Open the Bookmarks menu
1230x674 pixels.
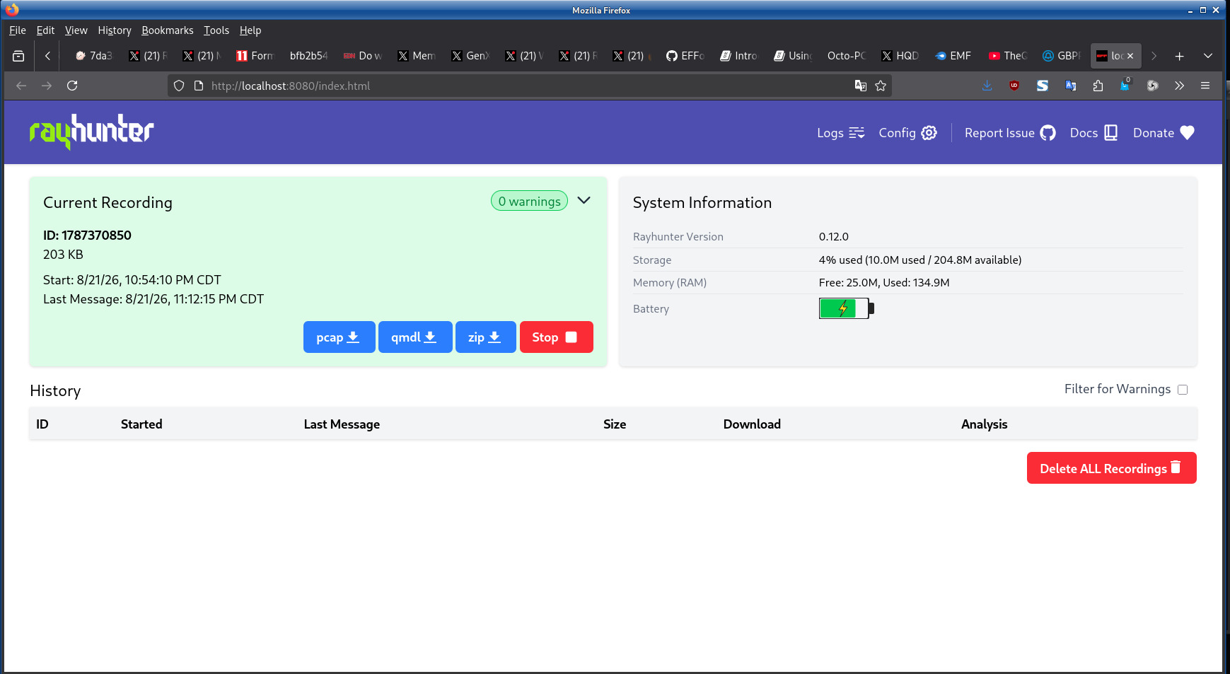click(168, 30)
